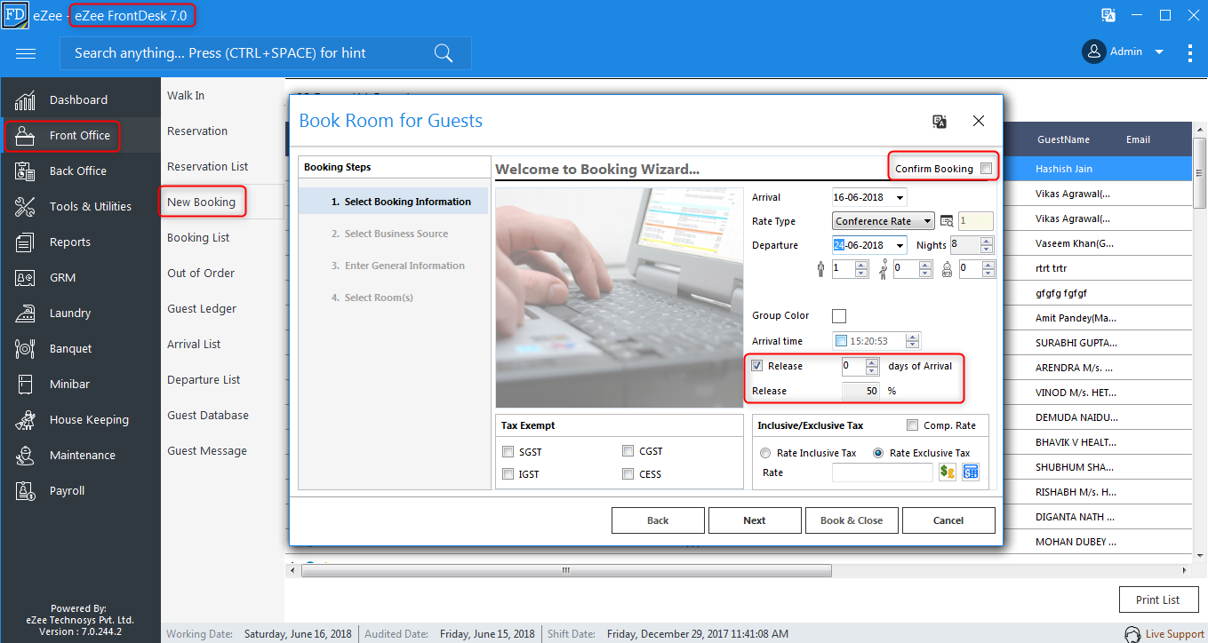Click the Next button in wizard

coord(755,520)
